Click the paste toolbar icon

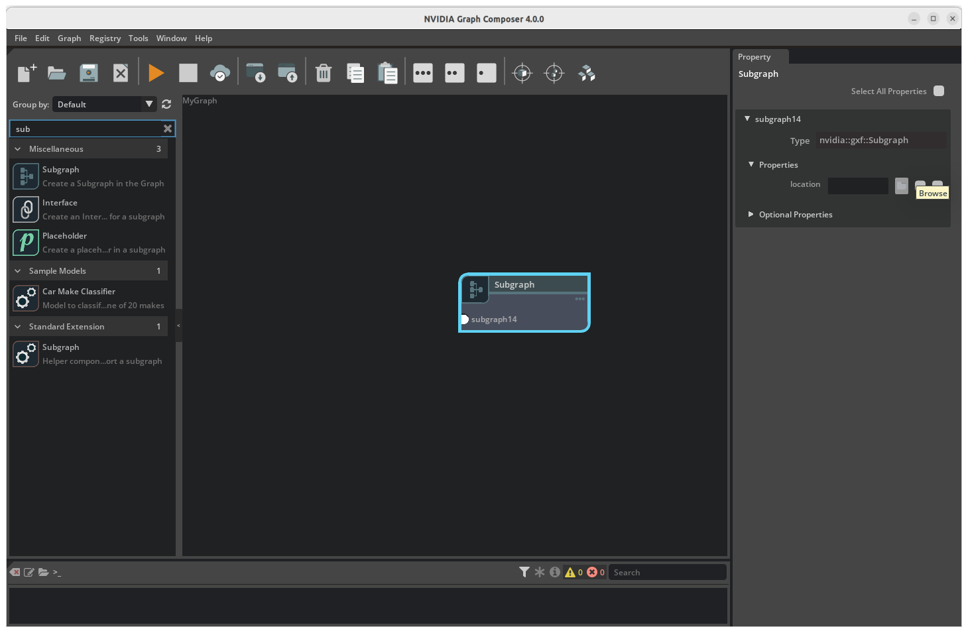coord(388,73)
